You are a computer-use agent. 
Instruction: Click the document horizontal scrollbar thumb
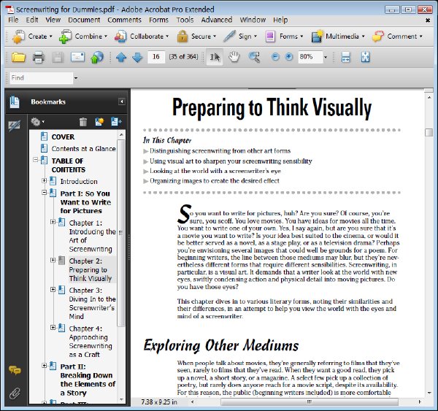310,402
